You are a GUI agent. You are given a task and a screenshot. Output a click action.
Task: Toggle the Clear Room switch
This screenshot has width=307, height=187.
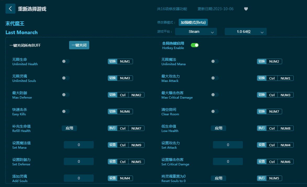click(215, 111)
